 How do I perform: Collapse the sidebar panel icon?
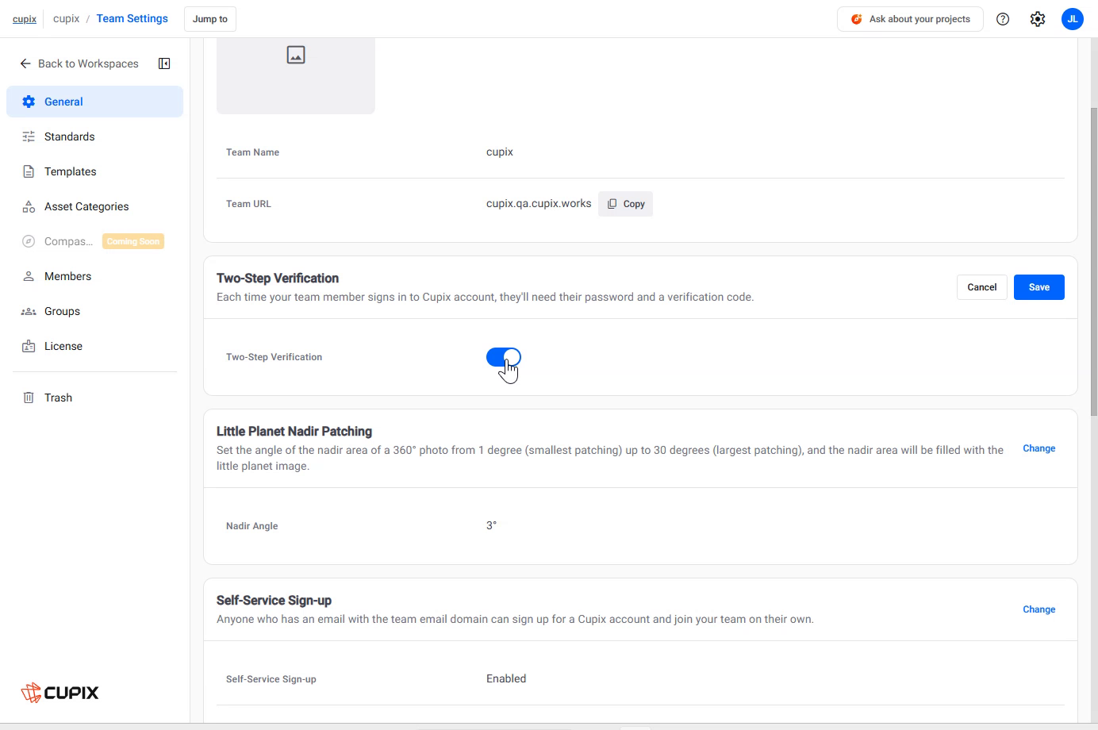(x=164, y=63)
